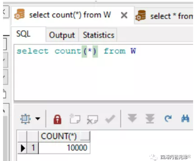Fetch last page arrow icon
The width and height of the screenshot is (194, 161).
tap(150, 119)
